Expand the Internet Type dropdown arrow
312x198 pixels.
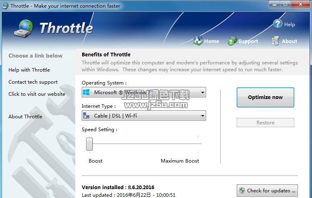coord(202,115)
